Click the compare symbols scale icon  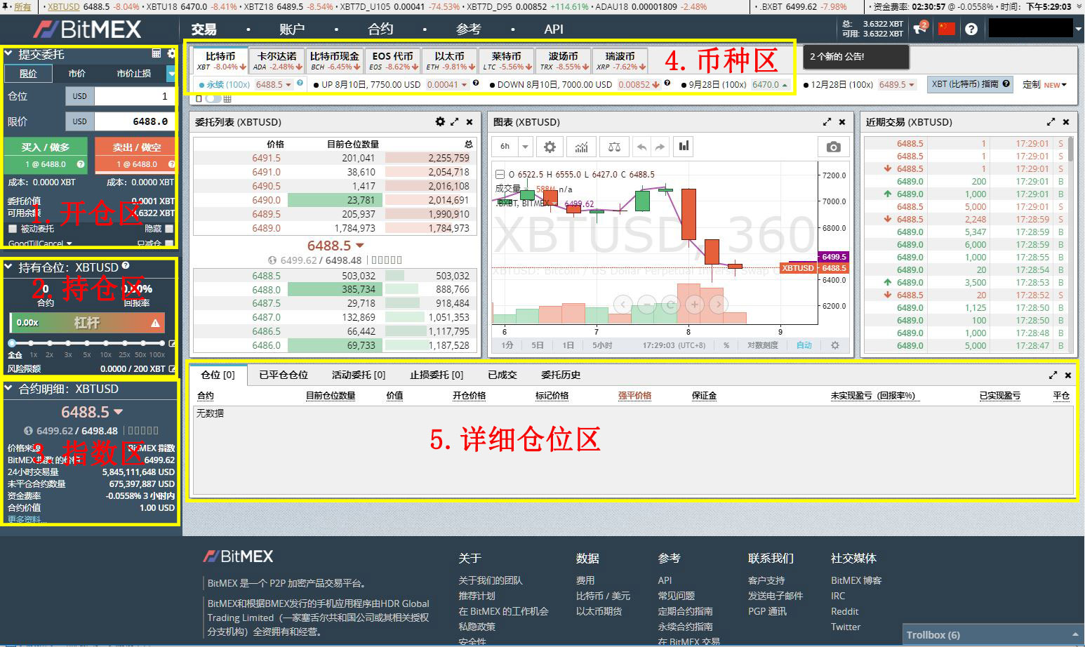tap(614, 147)
